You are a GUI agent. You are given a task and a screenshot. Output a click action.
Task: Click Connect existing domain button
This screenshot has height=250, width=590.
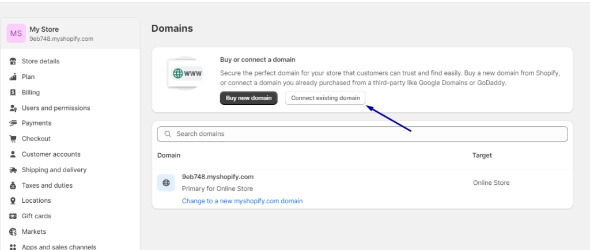325,98
